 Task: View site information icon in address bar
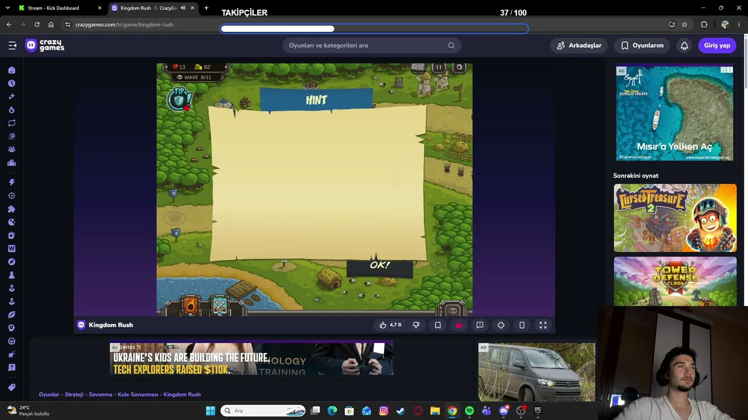pos(68,24)
